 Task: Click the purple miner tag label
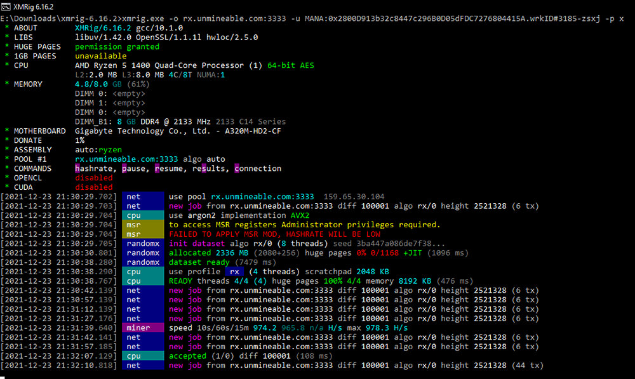[143, 328]
